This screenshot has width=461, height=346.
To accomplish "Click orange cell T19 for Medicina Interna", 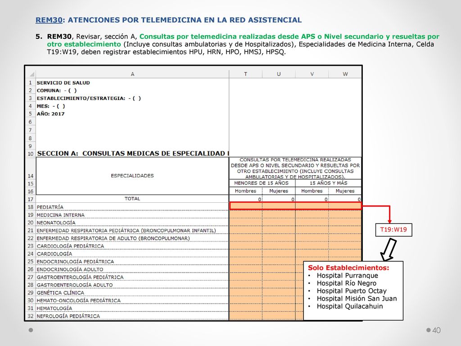I will point(245,214).
